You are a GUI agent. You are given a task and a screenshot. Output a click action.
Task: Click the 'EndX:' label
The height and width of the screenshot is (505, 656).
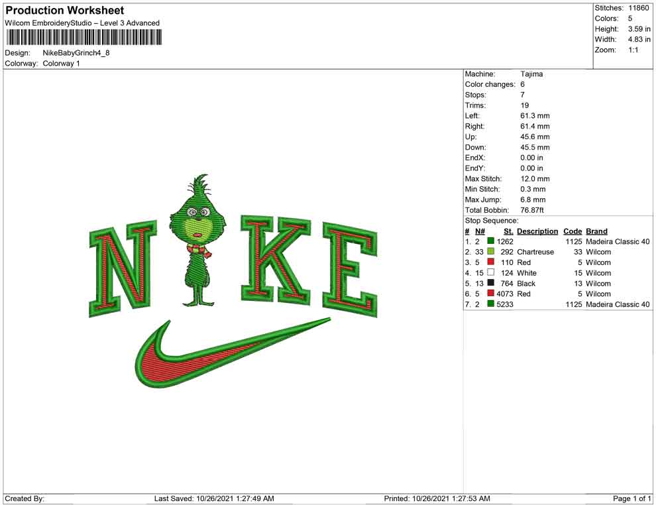point(475,158)
